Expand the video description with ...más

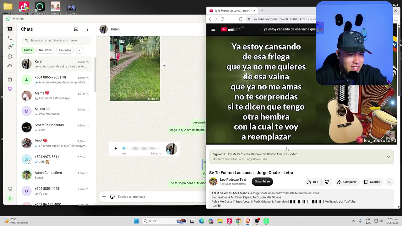216,206
